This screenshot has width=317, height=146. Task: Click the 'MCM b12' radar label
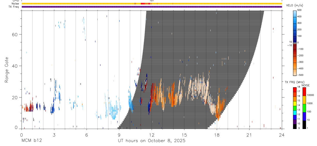pos(31,141)
